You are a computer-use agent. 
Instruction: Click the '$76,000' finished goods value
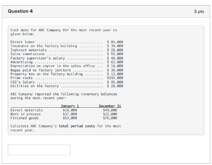pos(110,118)
